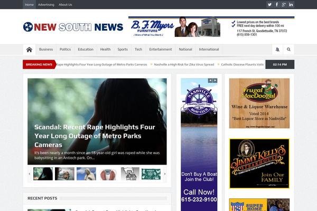Image resolution: width=317 pixels, height=211 pixels.
Task: Open Metro Parks Cameras ticker headline
Action: [x=101, y=64]
